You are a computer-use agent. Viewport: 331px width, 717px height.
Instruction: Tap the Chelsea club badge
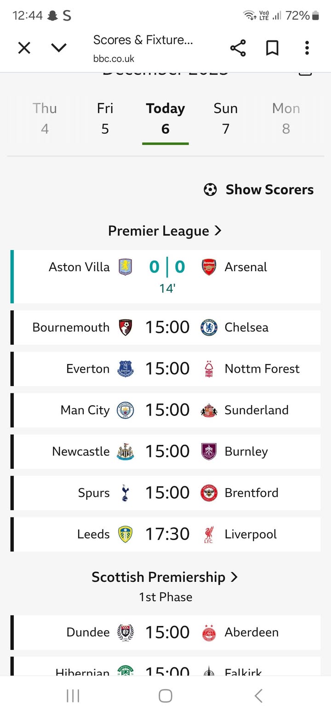209,327
